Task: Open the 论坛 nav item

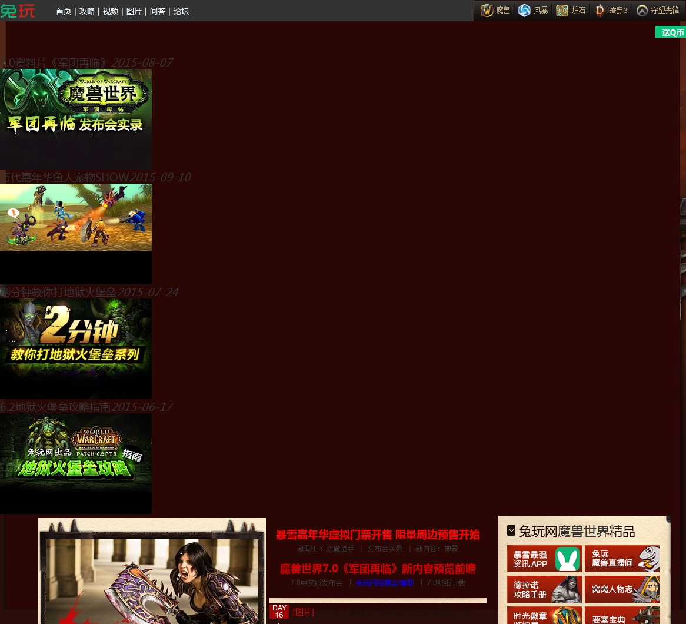Action: click(181, 11)
